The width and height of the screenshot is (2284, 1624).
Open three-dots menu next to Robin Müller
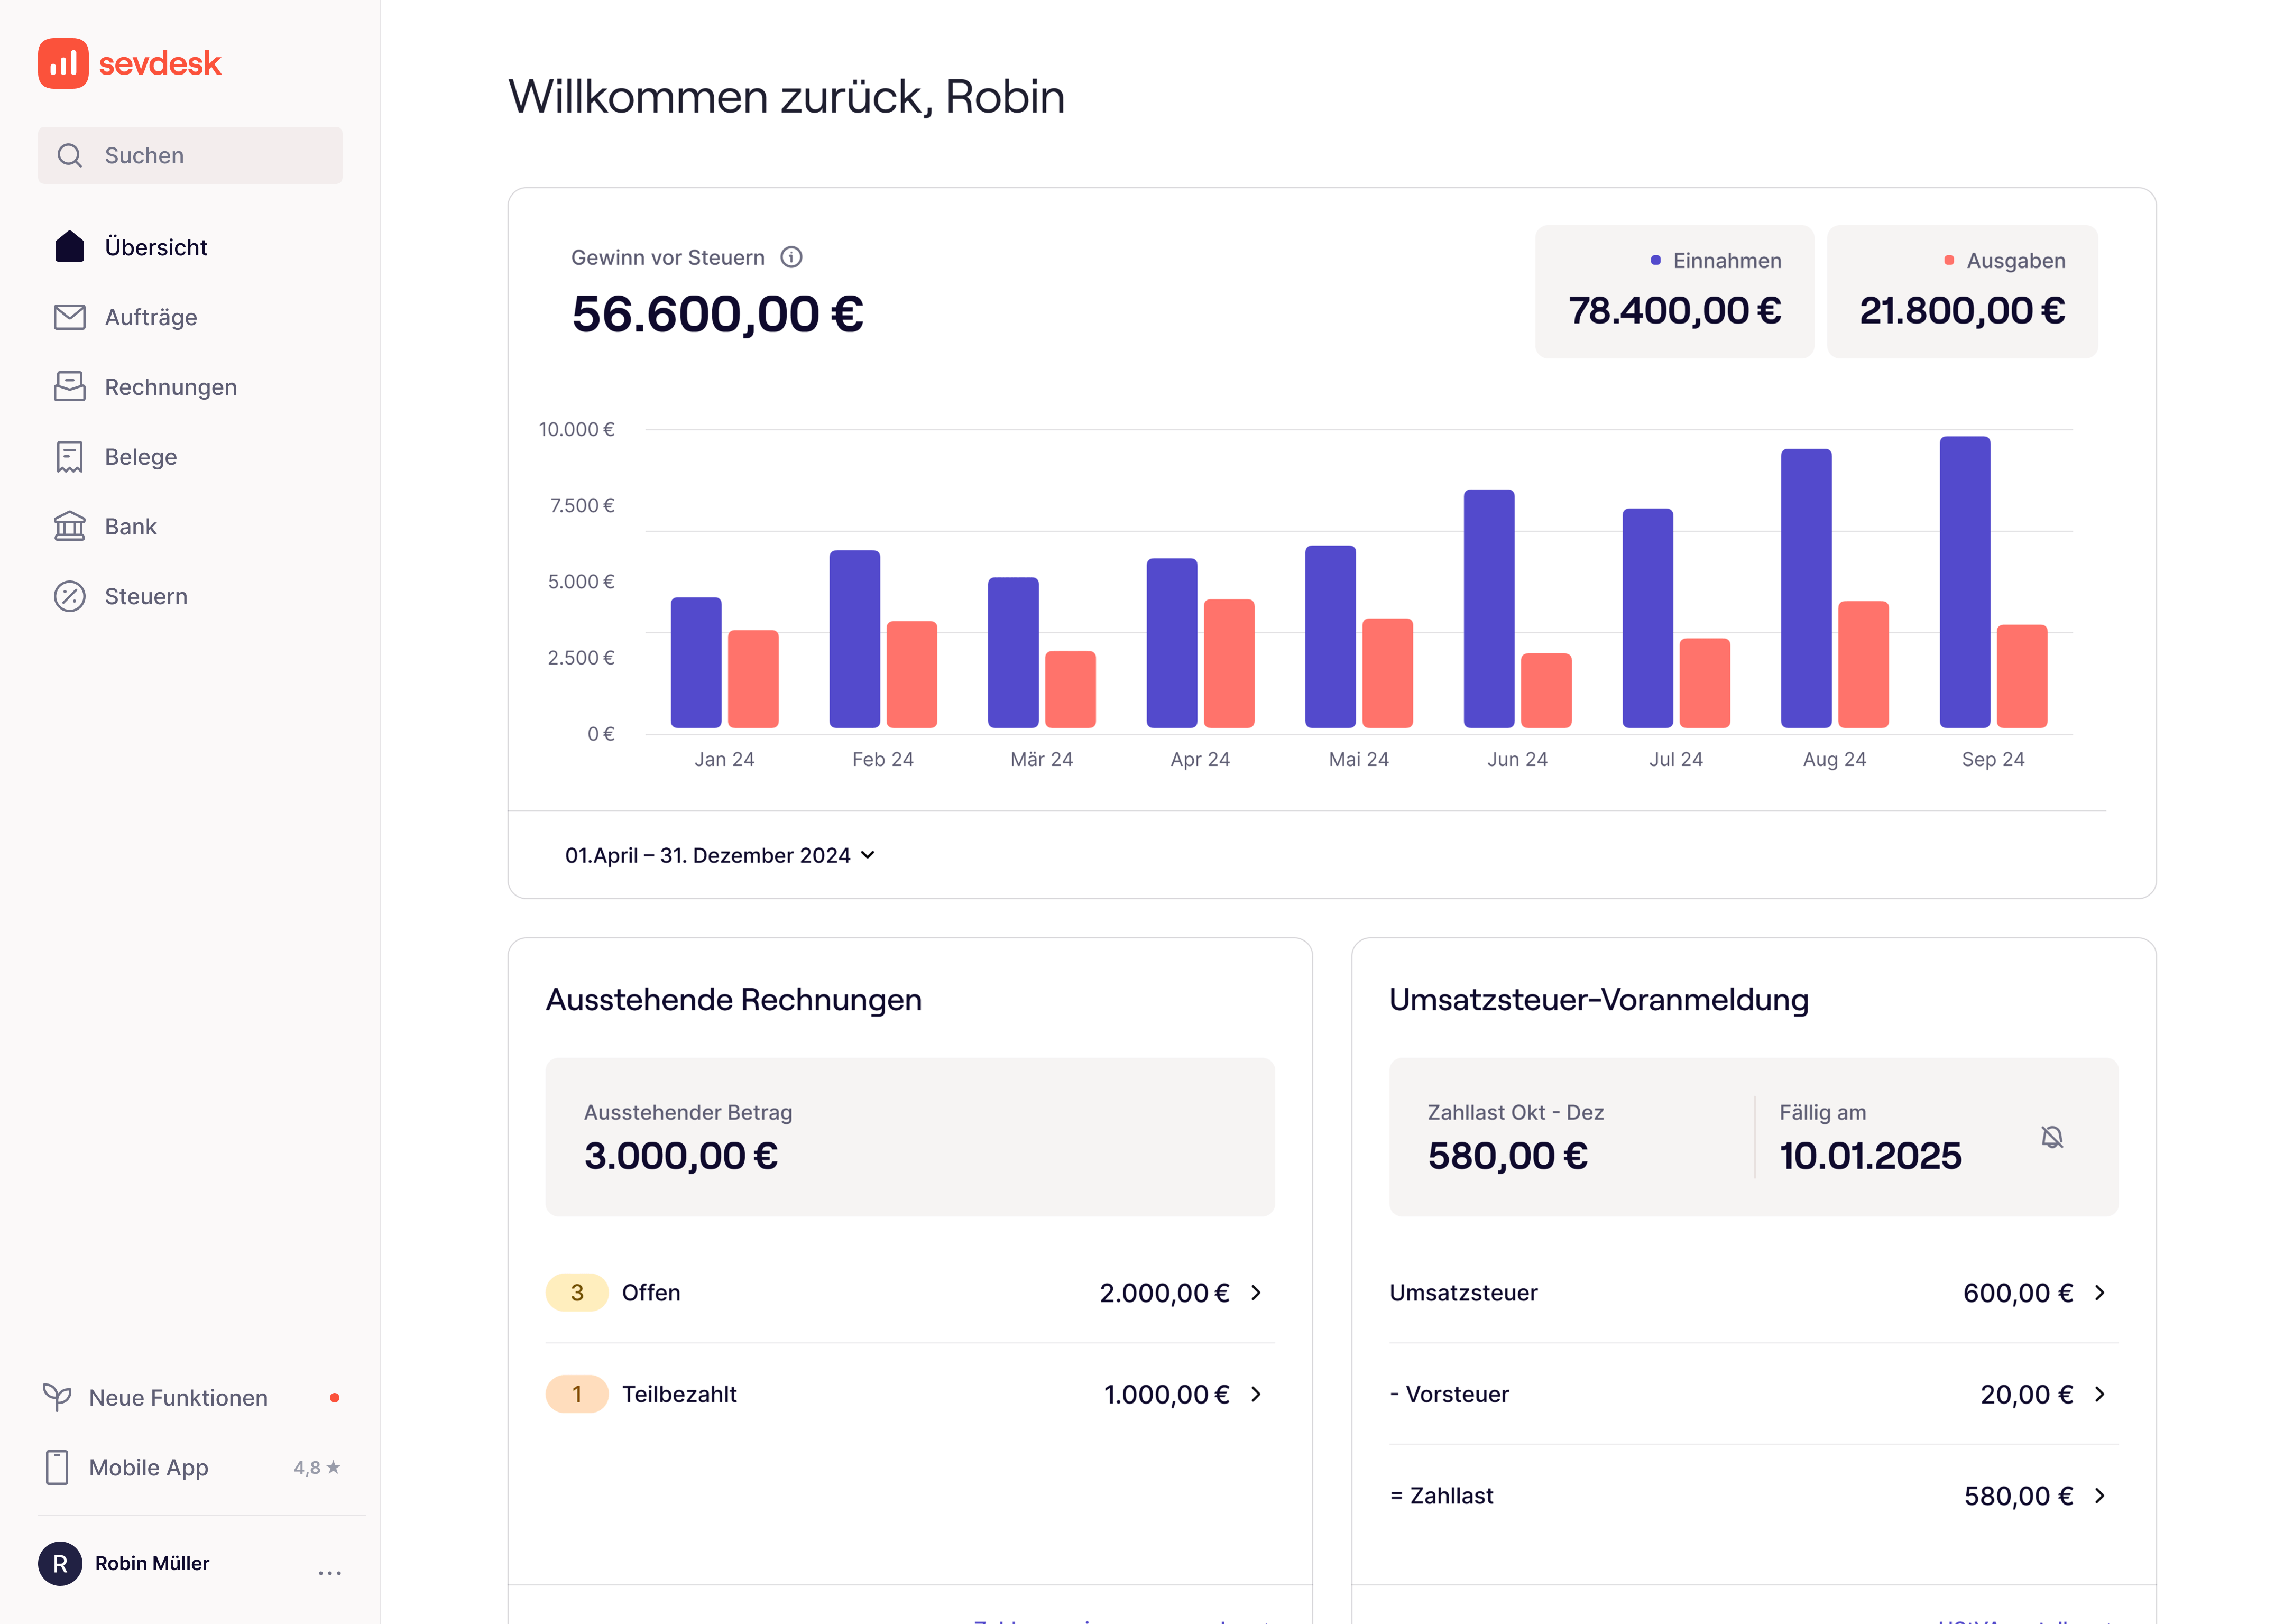coord(329,1572)
